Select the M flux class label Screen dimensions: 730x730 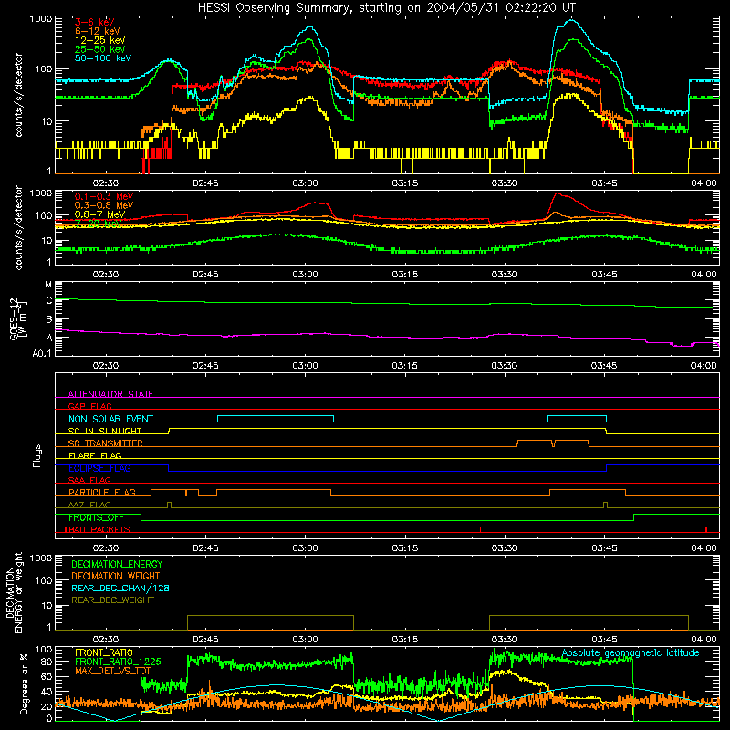(48, 285)
